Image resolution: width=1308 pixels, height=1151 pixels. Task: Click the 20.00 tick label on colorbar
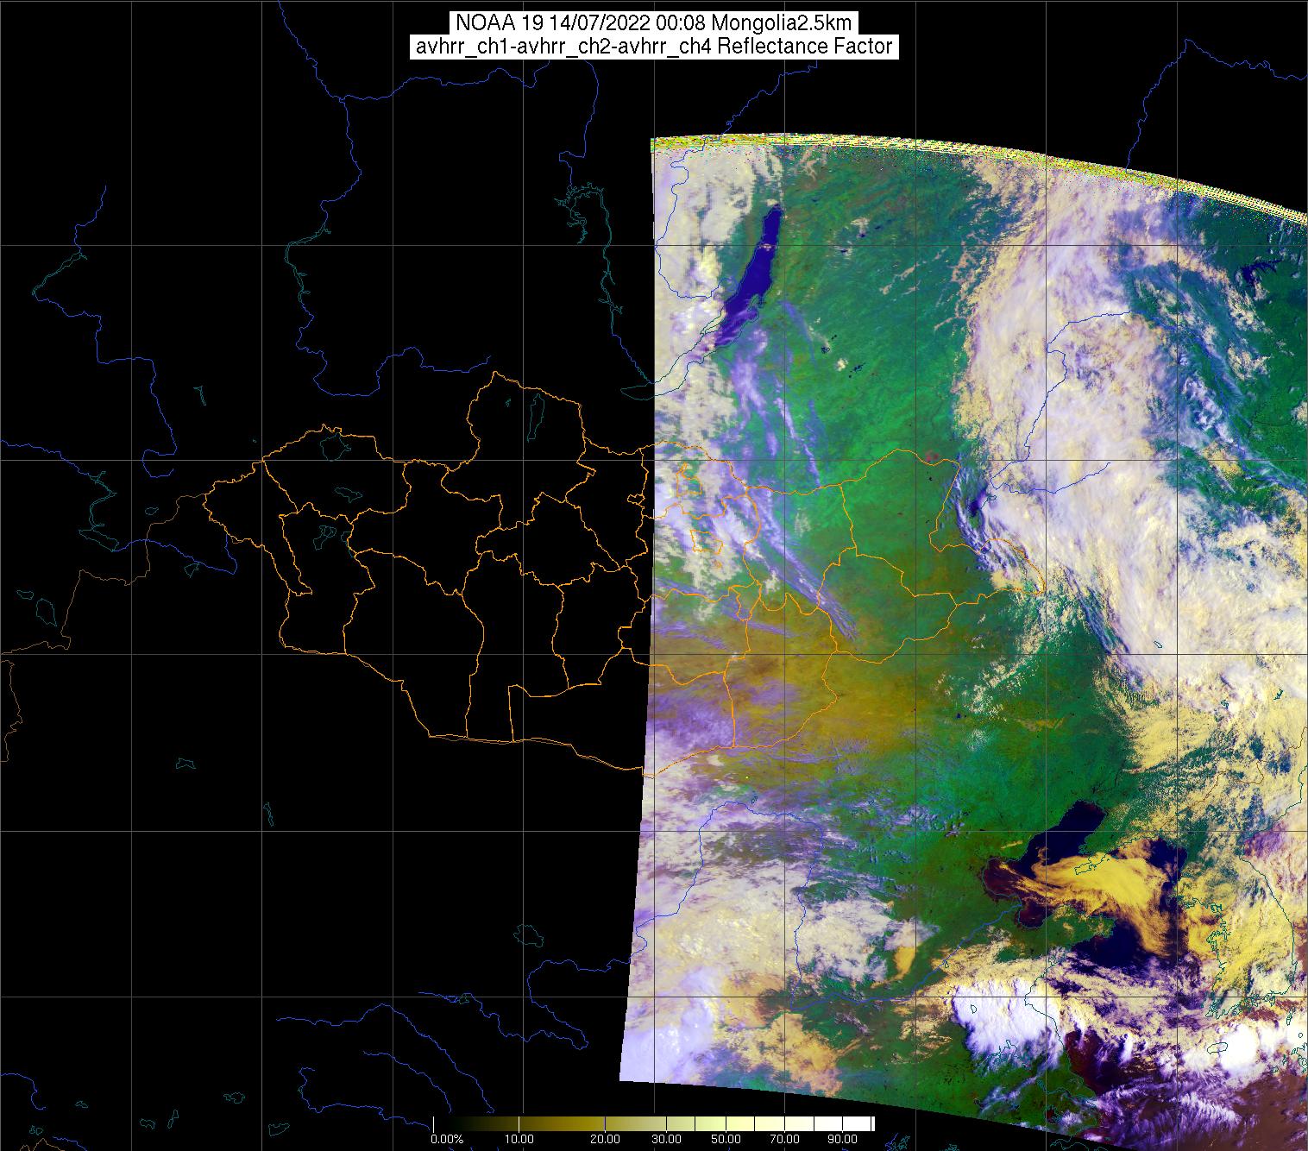coord(605,1139)
